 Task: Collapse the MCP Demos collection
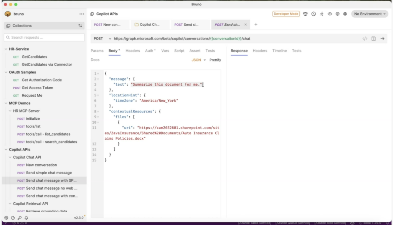coord(6,103)
